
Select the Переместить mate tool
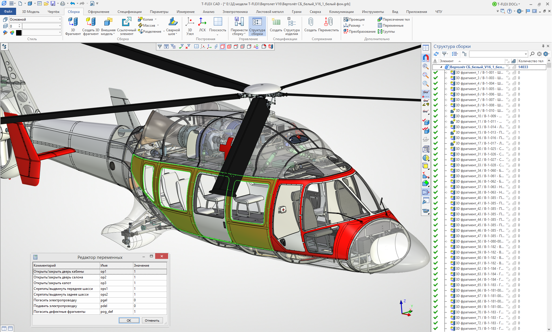(328, 24)
